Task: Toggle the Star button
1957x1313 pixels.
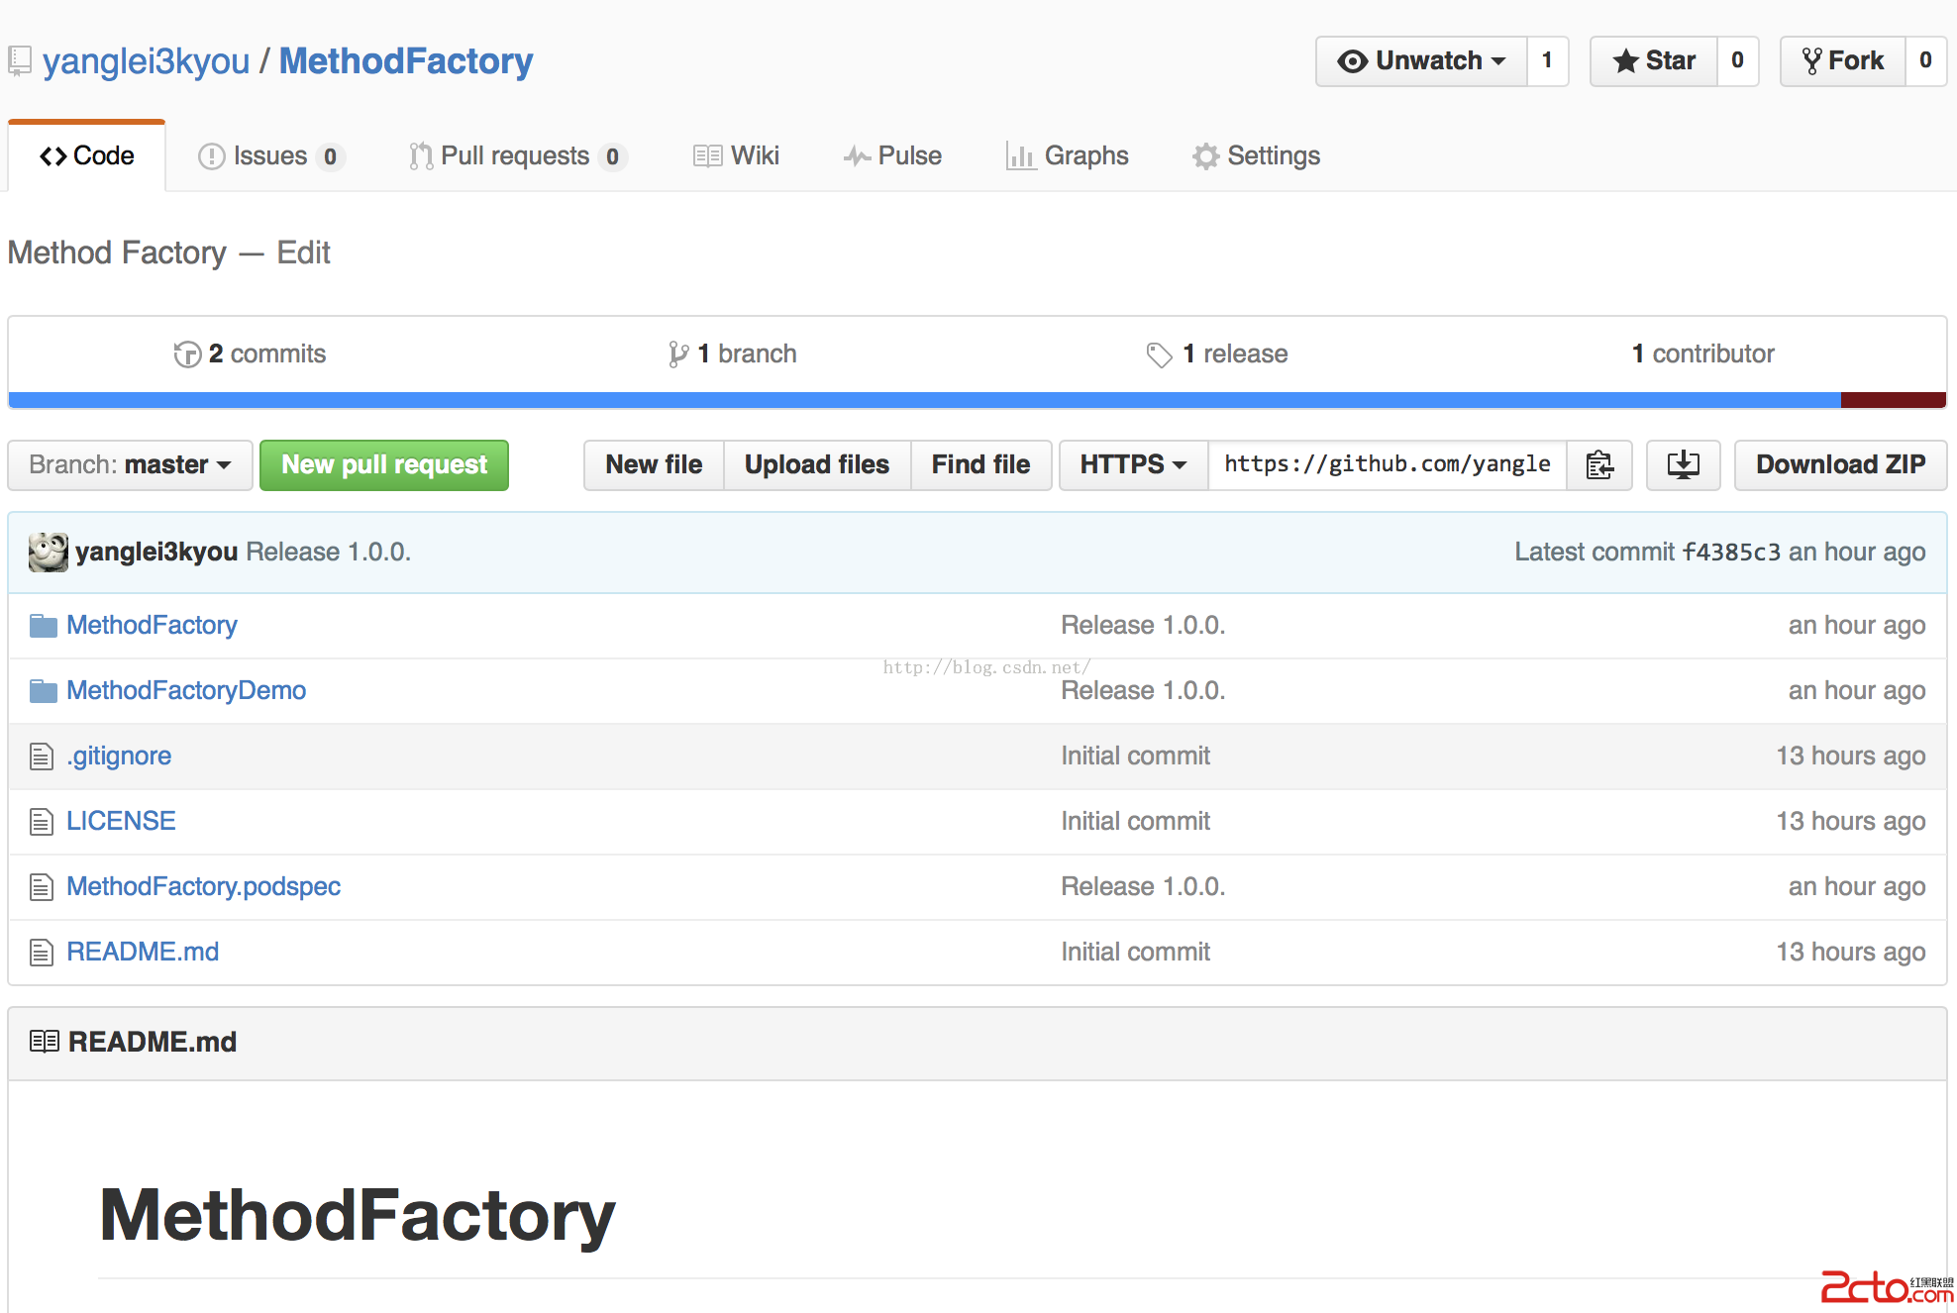Action: click(x=1654, y=61)
